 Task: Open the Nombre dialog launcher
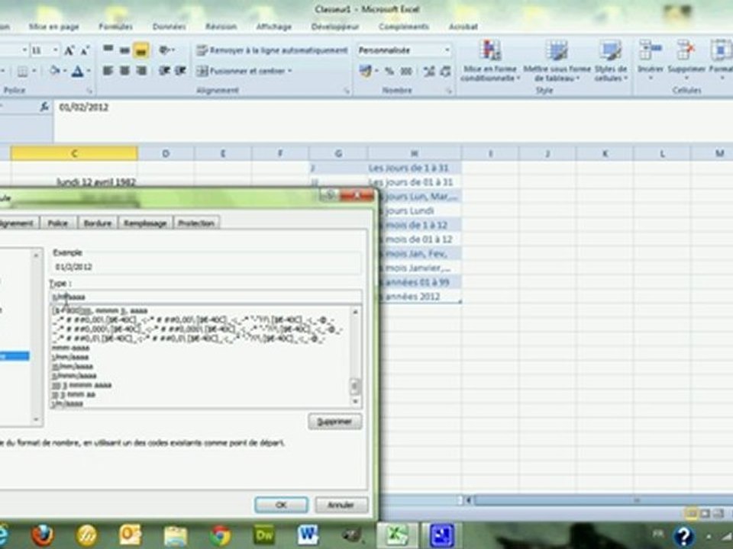(x=449, y=91)
